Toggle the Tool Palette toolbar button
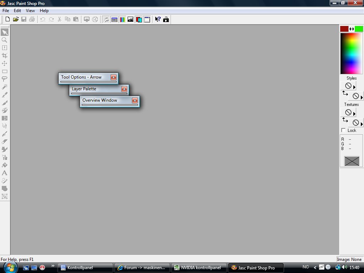This screenshot has width=364, height=273. (x=106, y=19)
